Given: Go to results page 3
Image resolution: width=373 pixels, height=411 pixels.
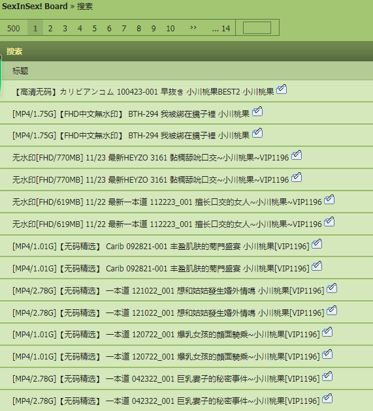Looking at the screenshot, I should click(x=65, y=28).
